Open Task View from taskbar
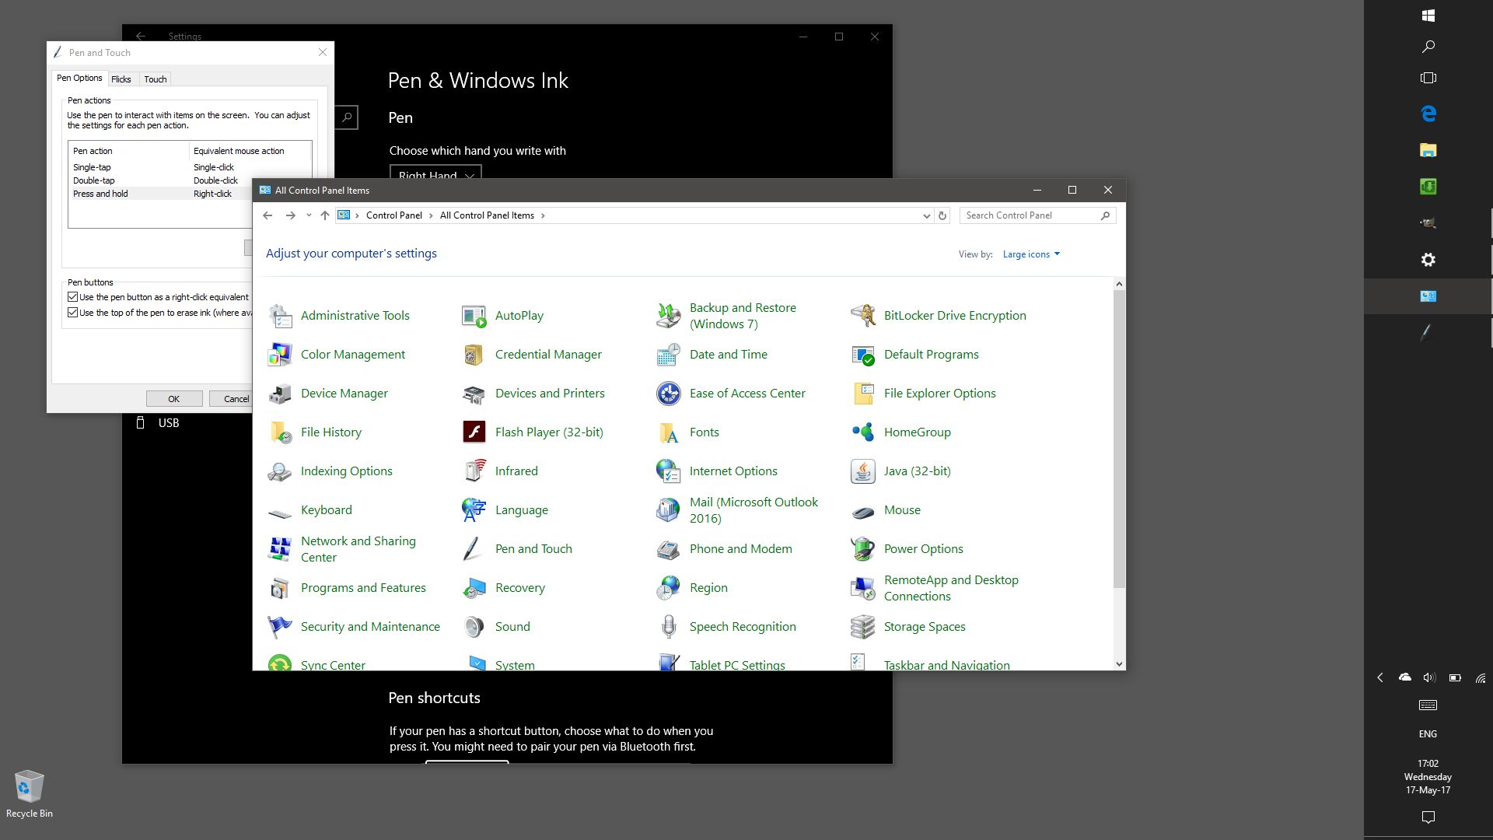Image resolution: width=1493 pixels, height=840 pixels. [x=1428, y=78]
